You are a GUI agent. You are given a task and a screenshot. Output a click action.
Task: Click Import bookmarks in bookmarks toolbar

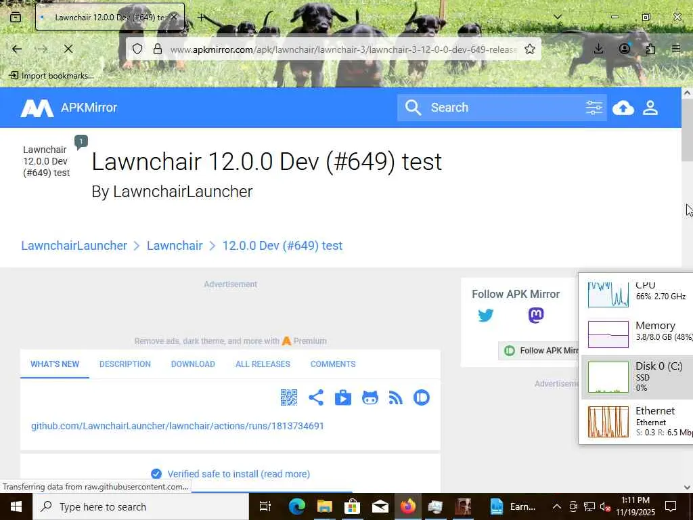pyautogui.click(x=51, y=76)
